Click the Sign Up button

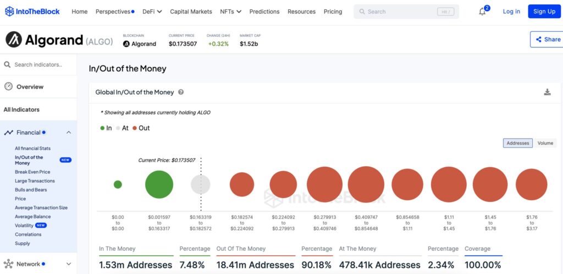pos(544,12)
